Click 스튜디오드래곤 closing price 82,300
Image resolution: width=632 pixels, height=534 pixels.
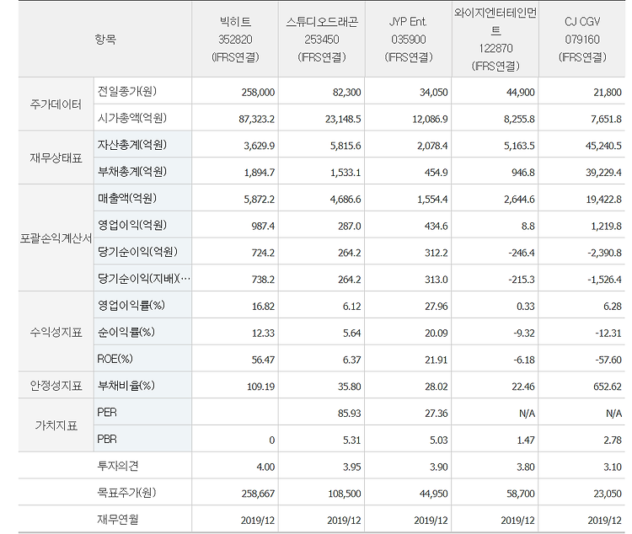(x=346, y=93)
